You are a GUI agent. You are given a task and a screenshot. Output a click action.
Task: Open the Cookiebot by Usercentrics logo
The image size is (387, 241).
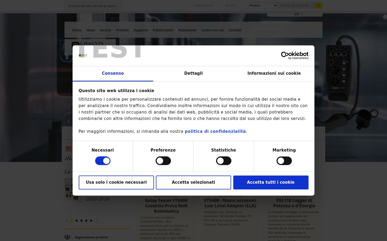(x=295, y=55)
